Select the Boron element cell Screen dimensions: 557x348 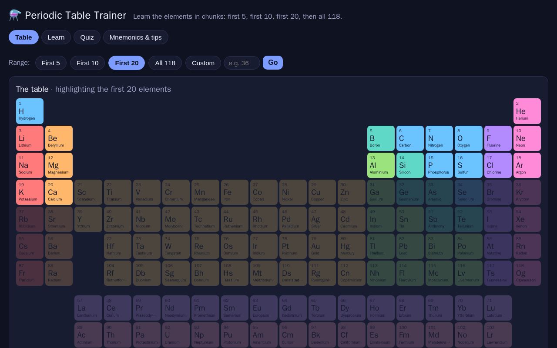pyautogui.click(x=381, y=138)
